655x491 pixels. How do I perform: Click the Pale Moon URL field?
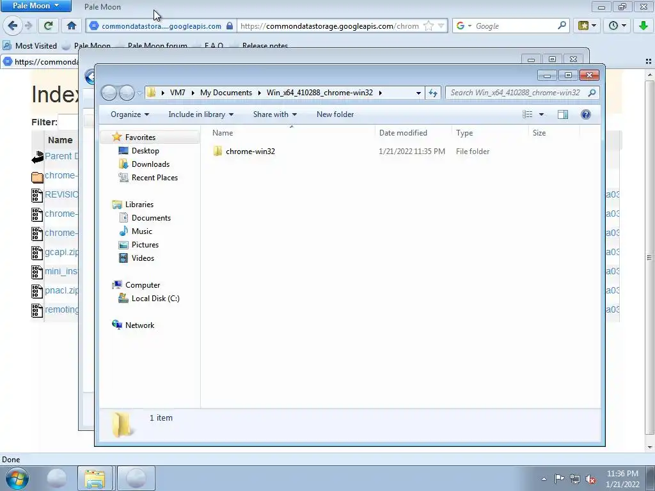[x=330, y=26]
